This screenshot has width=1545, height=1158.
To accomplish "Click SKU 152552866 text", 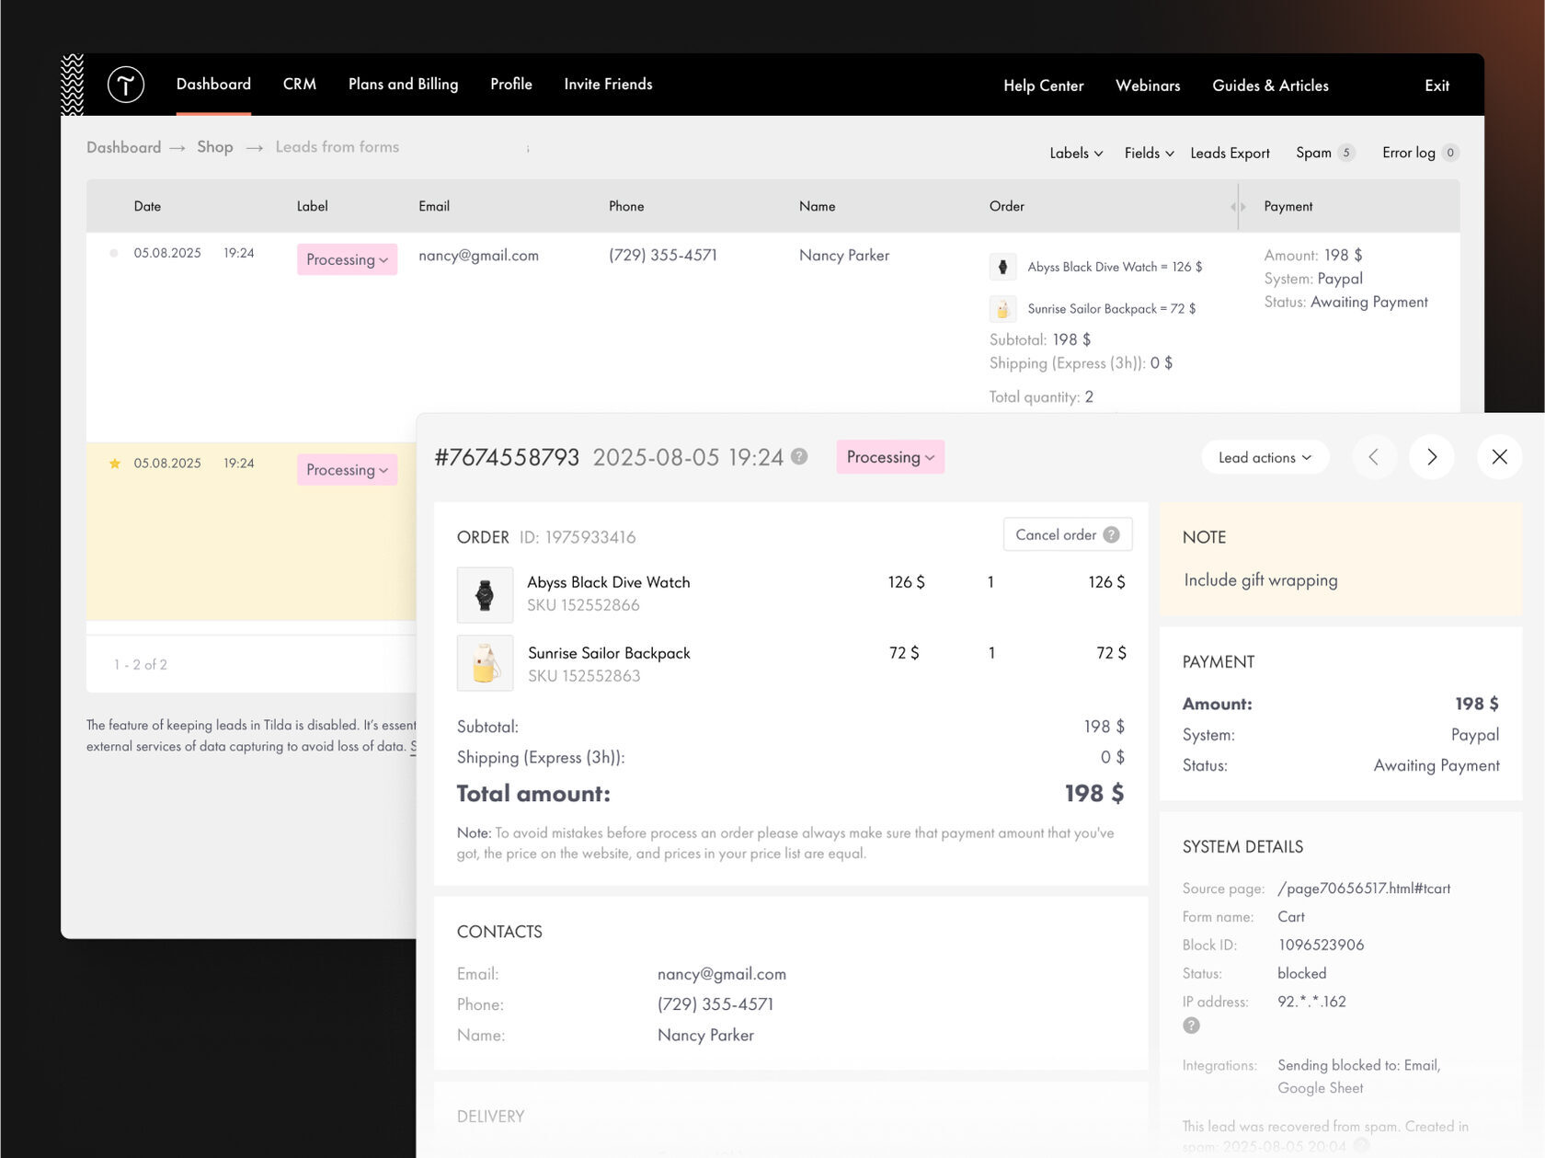I will point(583,605).
